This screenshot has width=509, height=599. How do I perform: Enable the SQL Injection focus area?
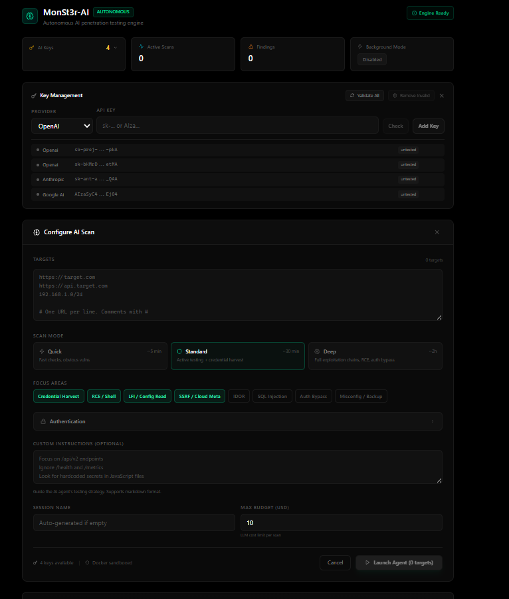tap(272, 396)
